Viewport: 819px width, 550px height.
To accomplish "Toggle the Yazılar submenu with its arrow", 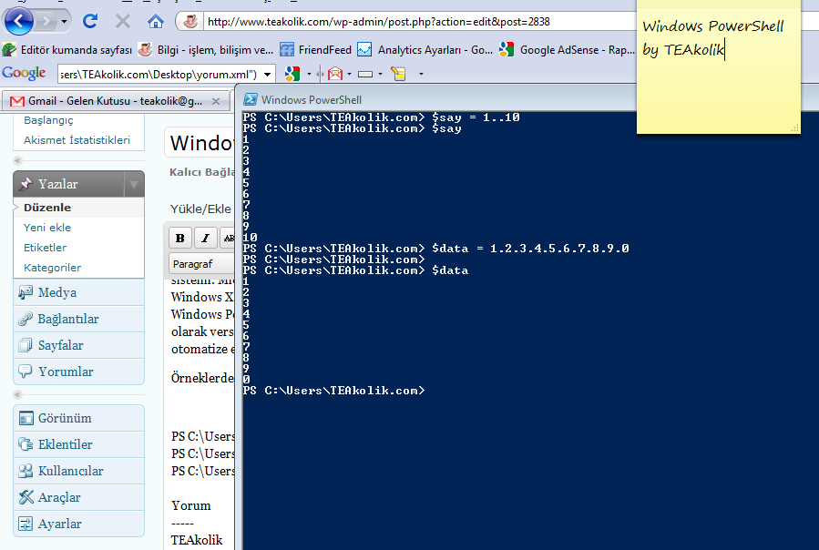I will 134,184.
